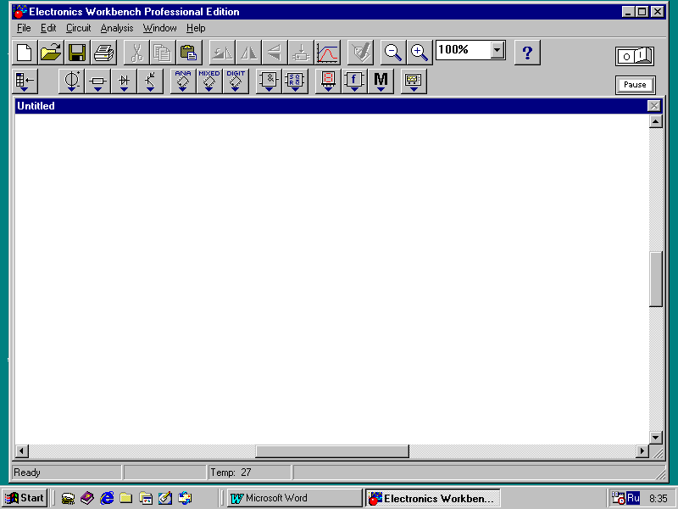Cut the selected component
Image resolution: width=678 pixels, height=509 pixels.
point(136,53)
